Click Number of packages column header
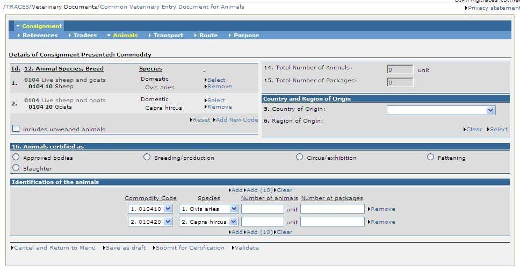This screenshot has height=270, width=520. (332, 198)
